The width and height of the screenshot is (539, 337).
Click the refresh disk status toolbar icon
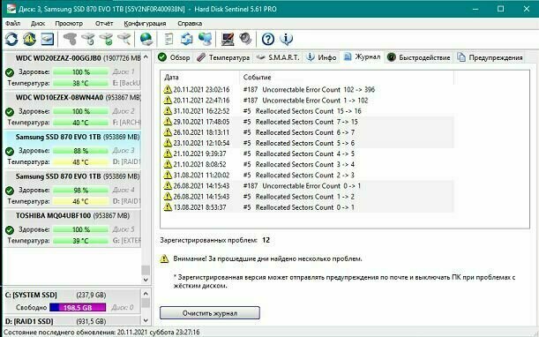point(11,39)
